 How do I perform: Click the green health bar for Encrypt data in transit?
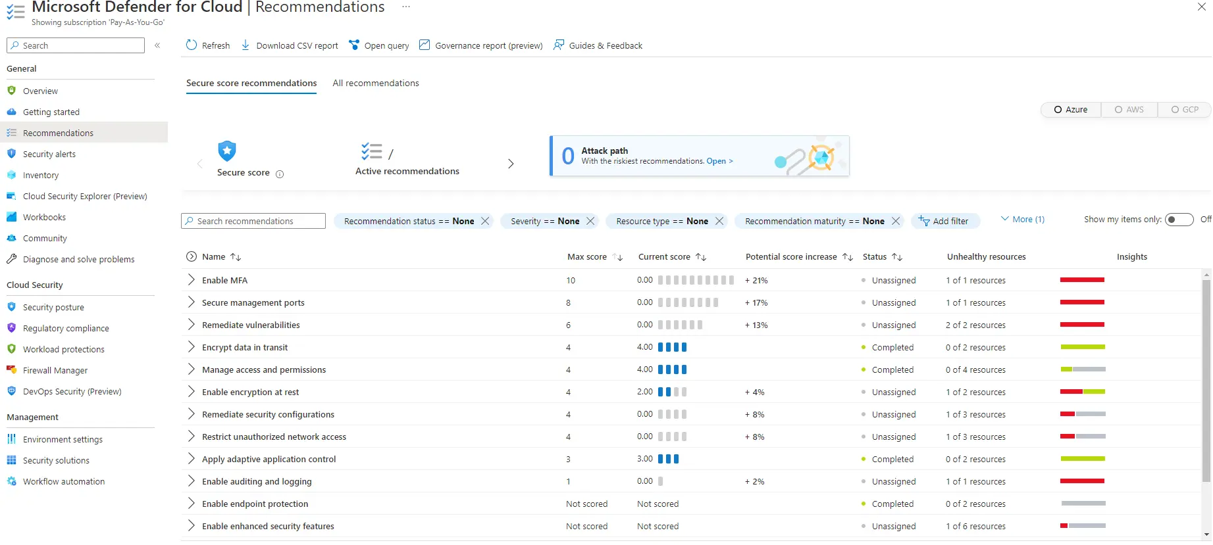(x=1083, y=347)
